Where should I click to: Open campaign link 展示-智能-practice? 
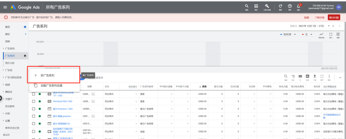pyautogui.click(x=62, y=116)
